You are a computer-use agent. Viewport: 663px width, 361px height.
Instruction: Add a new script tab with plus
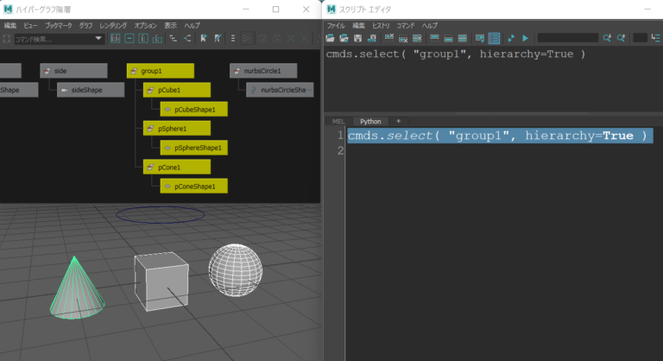click(398, 122)
